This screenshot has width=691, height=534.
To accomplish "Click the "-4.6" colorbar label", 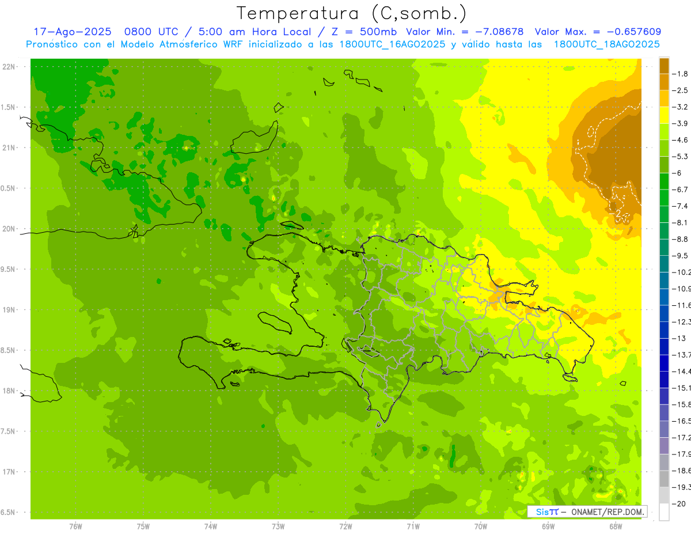I will coord(681,140).
